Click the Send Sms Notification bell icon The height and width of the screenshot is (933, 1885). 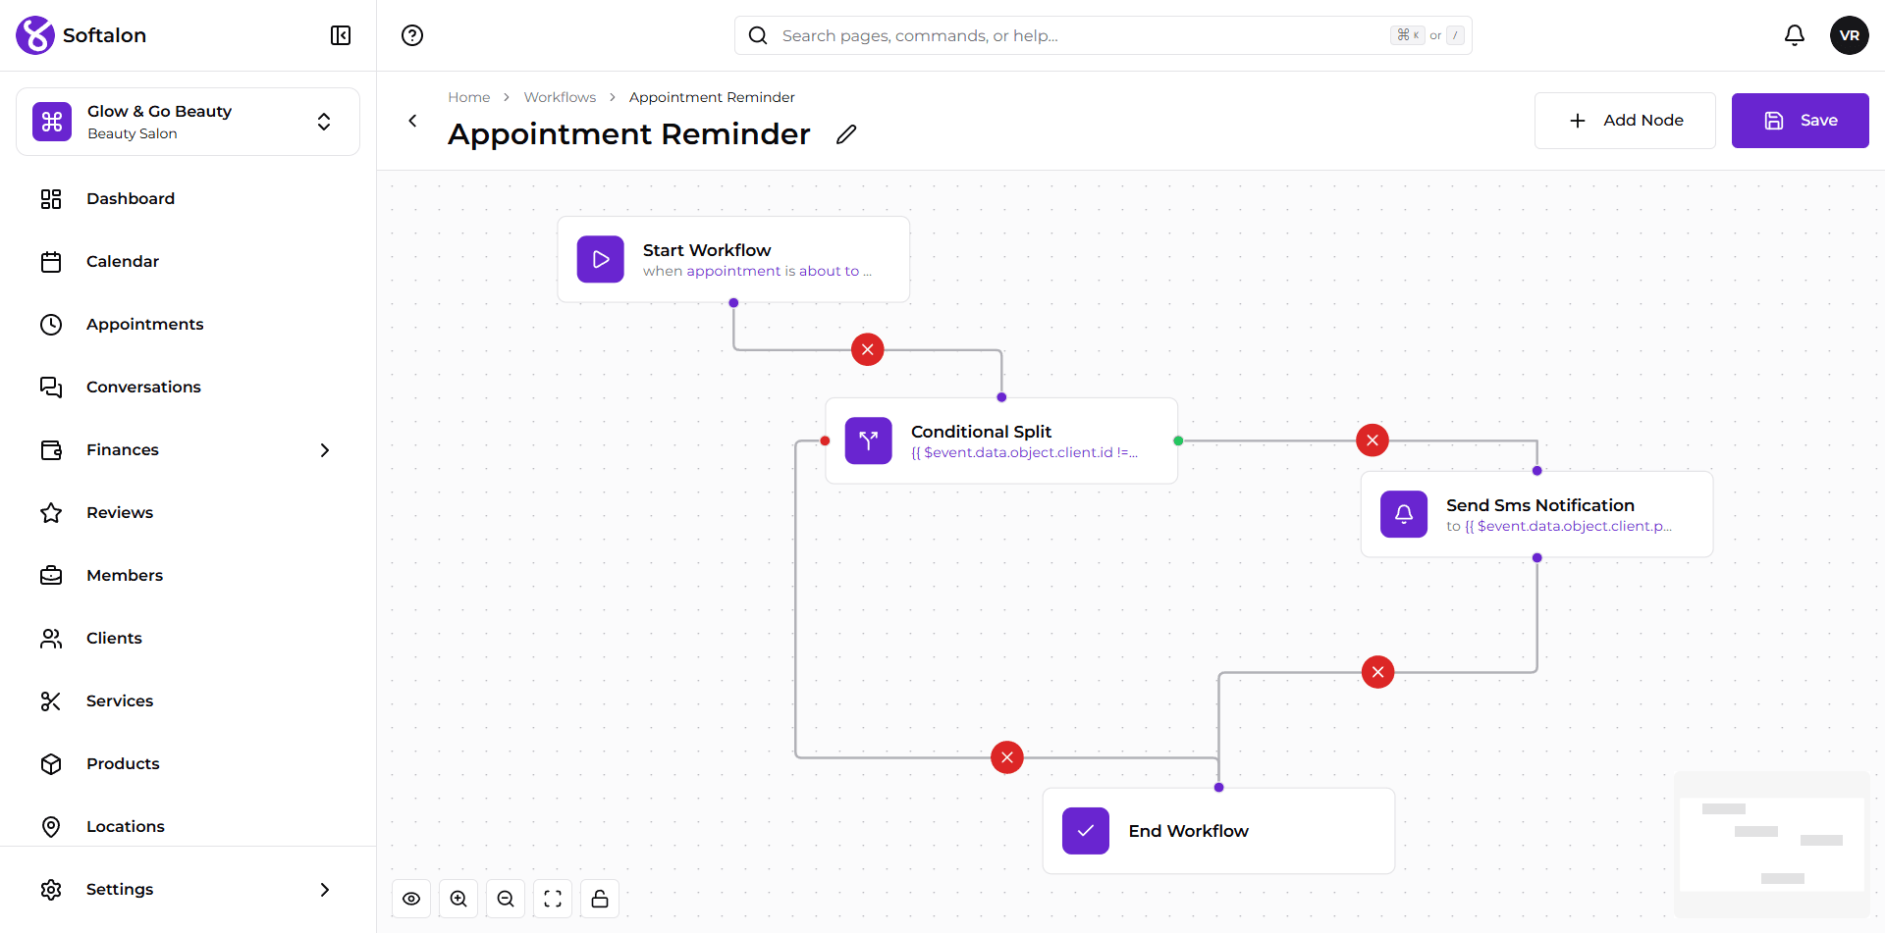(1404, 514)
